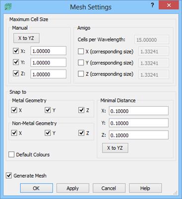
Task: Click Minimal Distance Z field
Action: 139,135
